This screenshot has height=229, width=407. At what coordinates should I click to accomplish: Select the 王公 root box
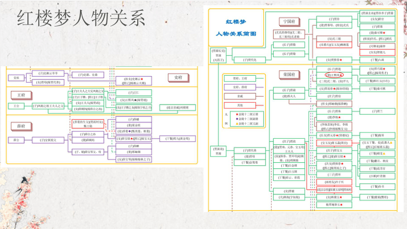pos(16,106)
